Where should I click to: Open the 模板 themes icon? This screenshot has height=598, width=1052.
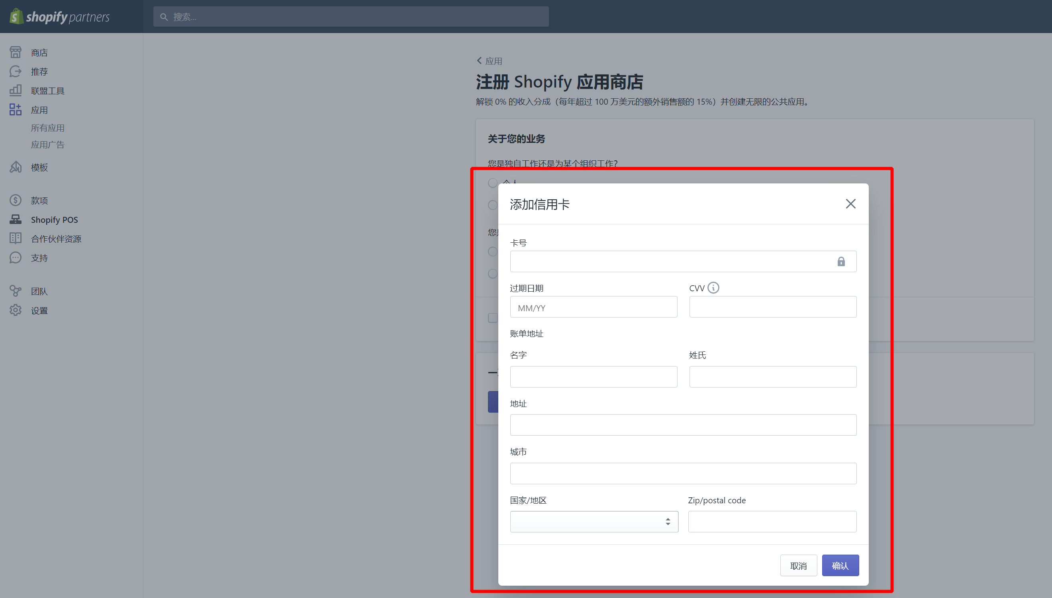click(16, 167)
